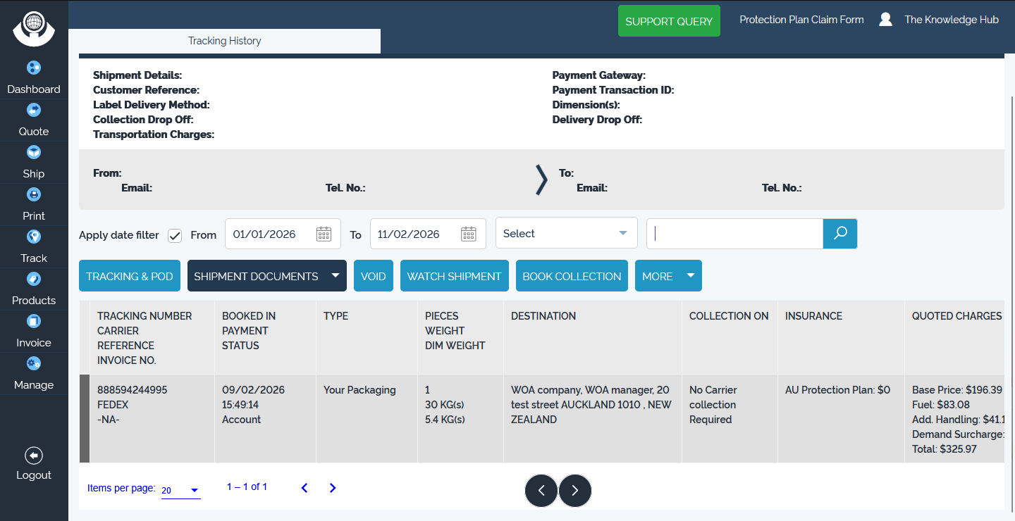This screenshot has height=521, width=1015.
Task: Open the Ship section icon
Action: [34, 153]
